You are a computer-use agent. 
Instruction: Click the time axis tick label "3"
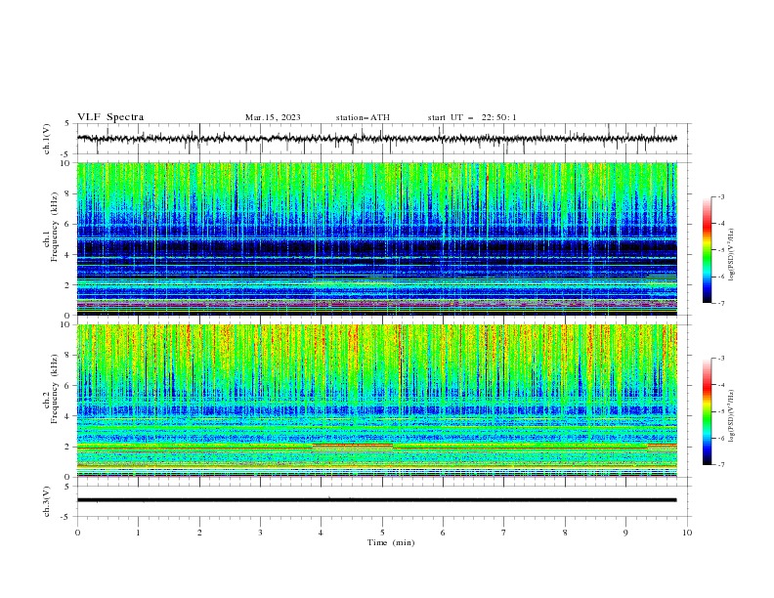click(260, 533)
